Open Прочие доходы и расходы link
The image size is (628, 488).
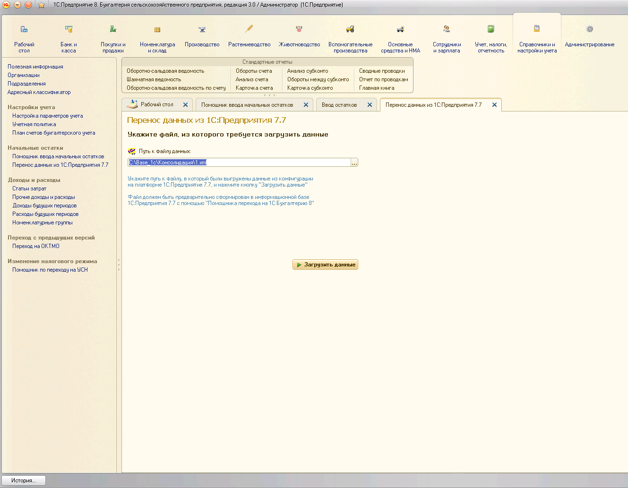(43, 197)
